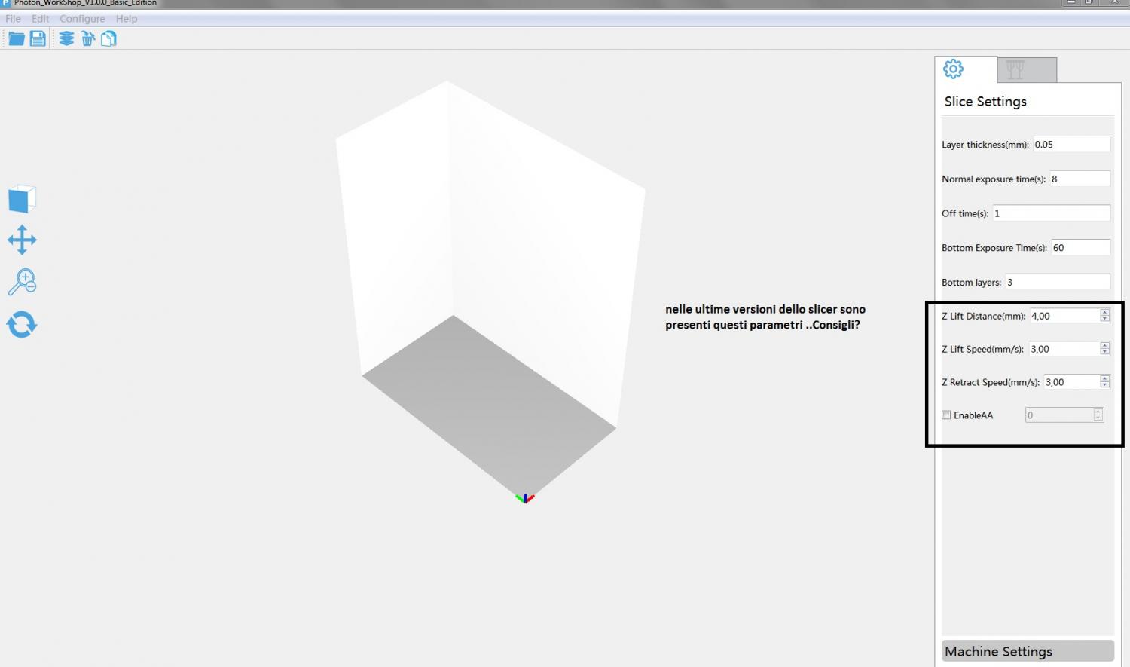Copy model with the duplicate pages icon
Viewport: 1130px width, 667px height.
click(108, 38)
